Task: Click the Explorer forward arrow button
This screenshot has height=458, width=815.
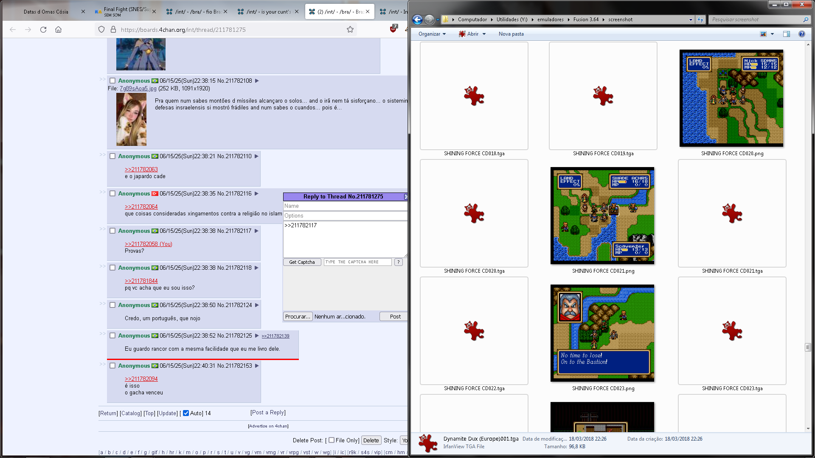Action: pyautogui.click(x=429, y=20)
